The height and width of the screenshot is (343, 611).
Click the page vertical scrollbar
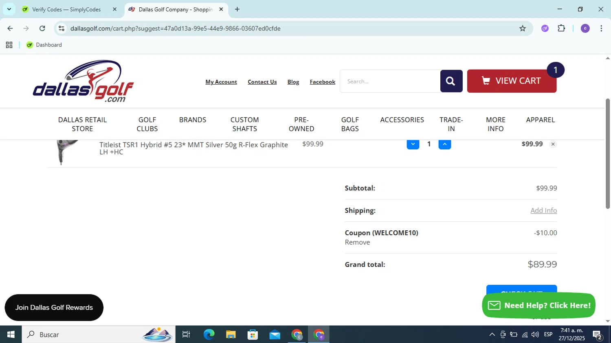(x=608, y=153)
